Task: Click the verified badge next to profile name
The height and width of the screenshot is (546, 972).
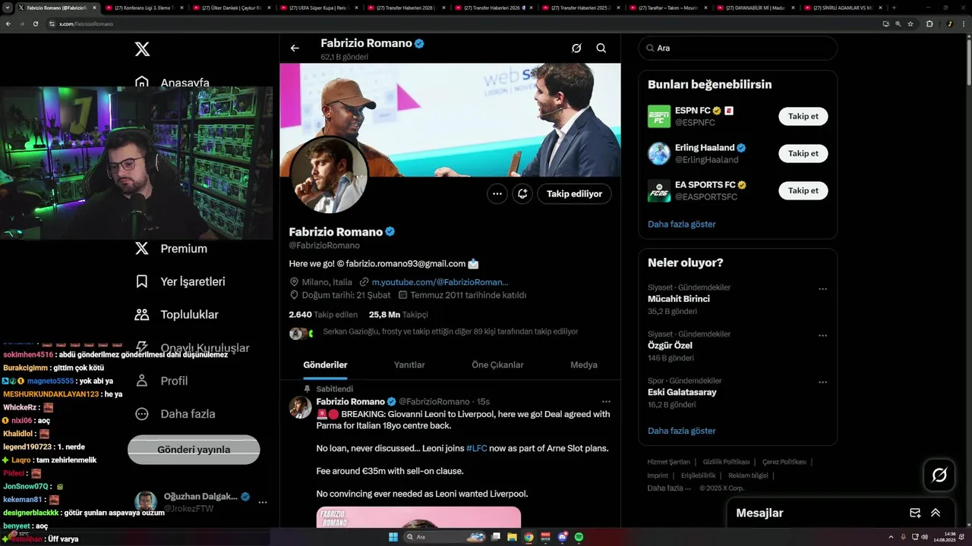Action: pyautogui.click(x=390, y=231)
